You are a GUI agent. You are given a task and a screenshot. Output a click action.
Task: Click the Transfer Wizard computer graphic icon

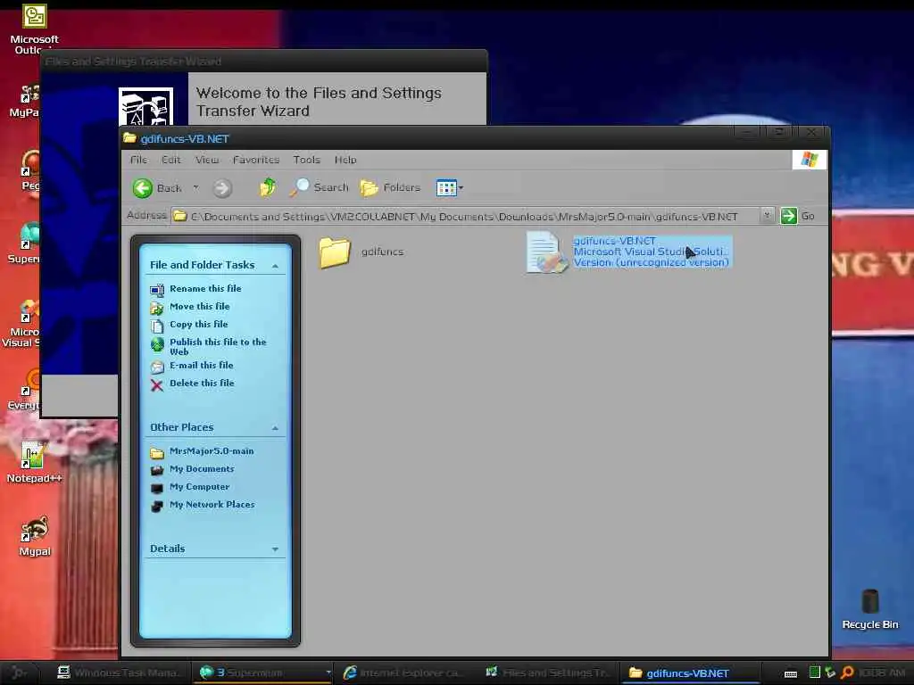pos(145,107)
